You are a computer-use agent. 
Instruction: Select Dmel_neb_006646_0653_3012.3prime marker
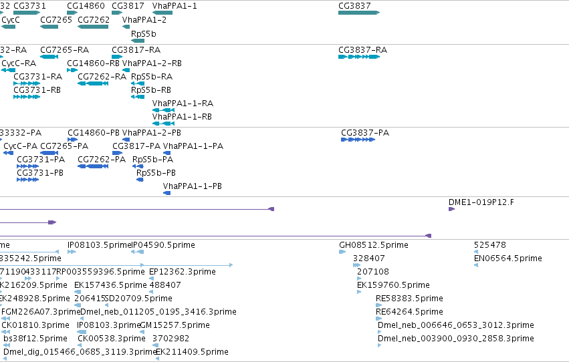point(380,333)
